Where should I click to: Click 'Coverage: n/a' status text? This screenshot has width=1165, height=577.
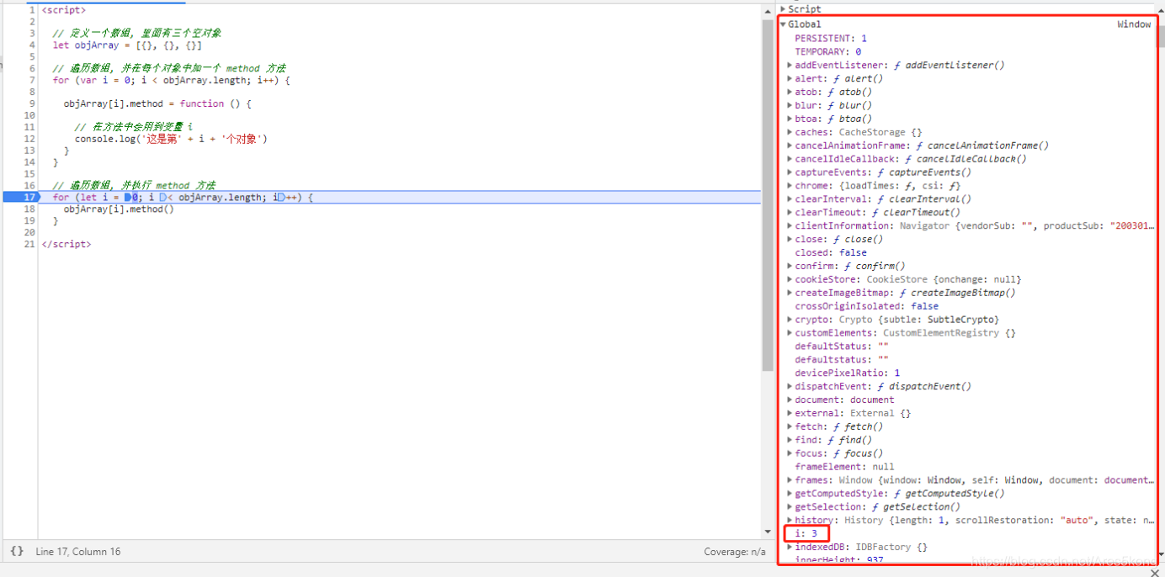(x=735, y=552)
